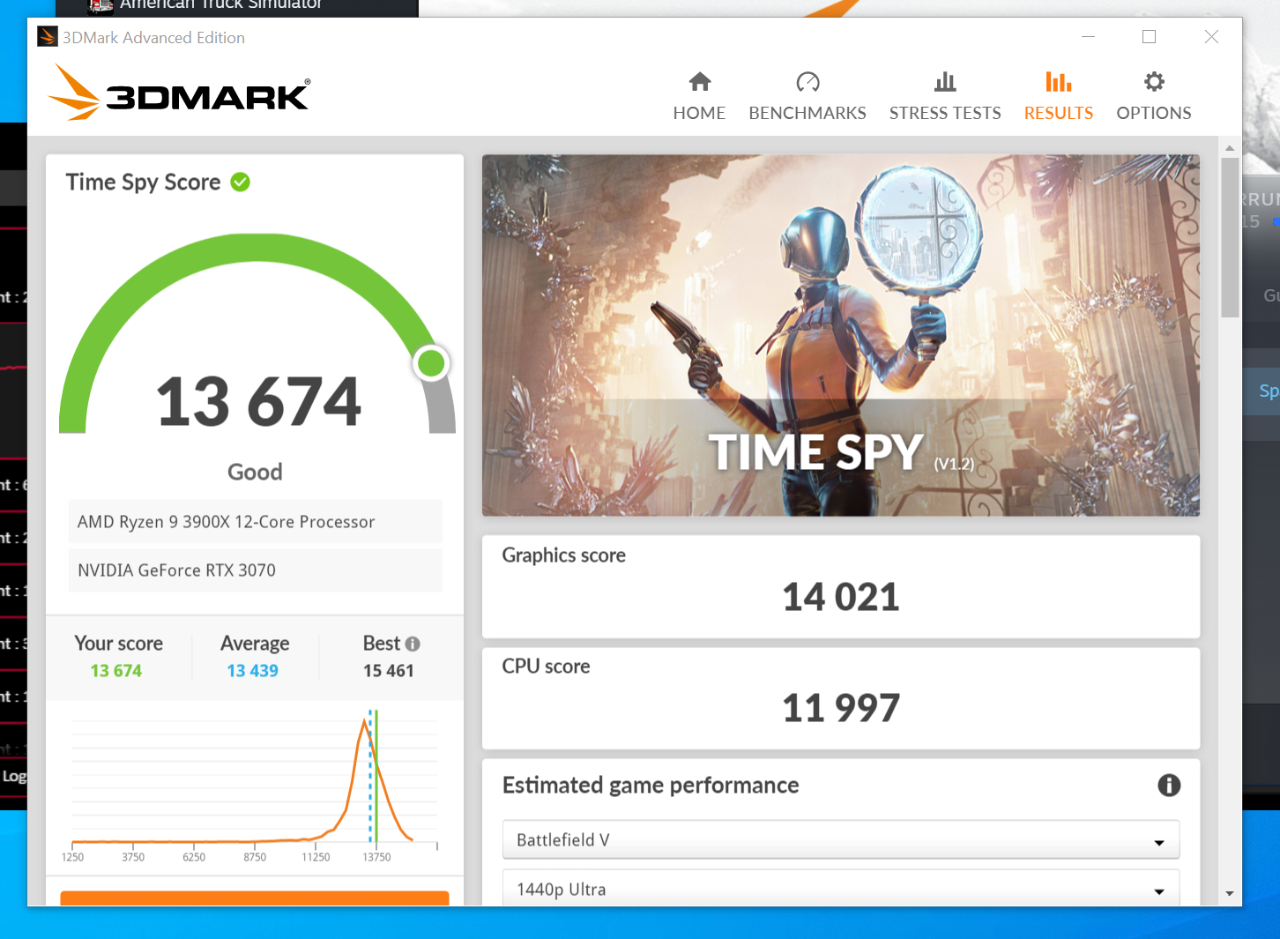Viewport: 1280px width, 939px height.
Task: Click the Best score value 15 461
Action: (389, 671)
